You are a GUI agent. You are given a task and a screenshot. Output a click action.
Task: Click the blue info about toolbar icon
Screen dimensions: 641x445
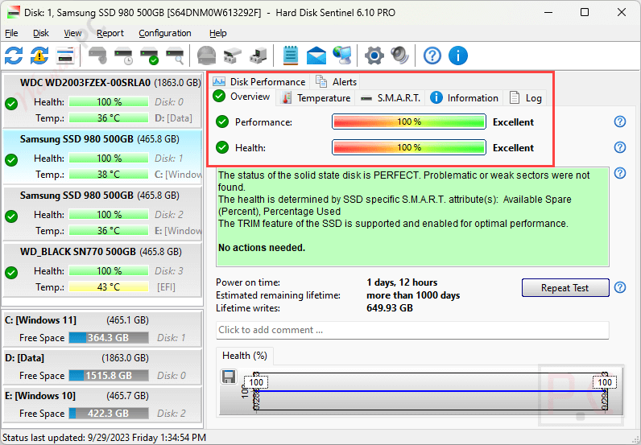point(458,56)
